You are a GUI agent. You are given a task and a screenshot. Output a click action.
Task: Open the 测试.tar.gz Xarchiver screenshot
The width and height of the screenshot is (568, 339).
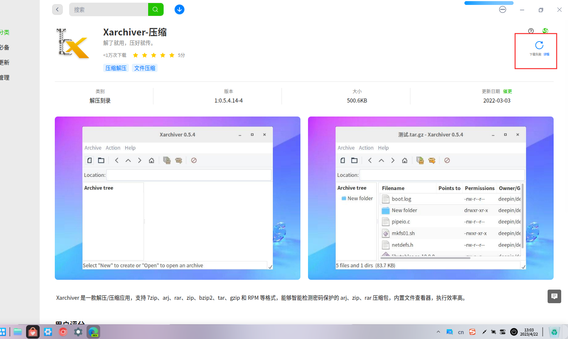(431, 198)
